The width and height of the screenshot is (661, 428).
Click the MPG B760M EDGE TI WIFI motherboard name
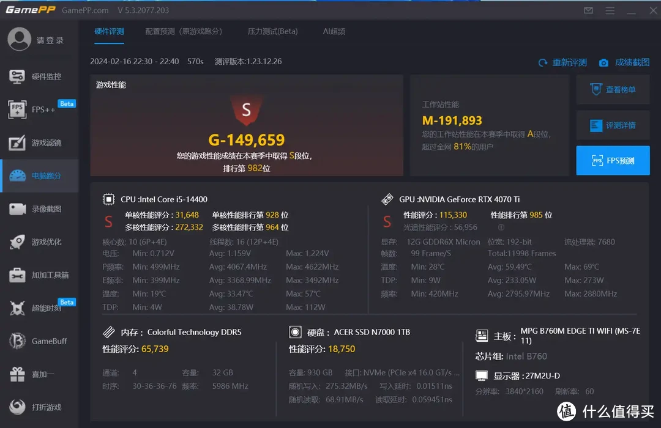(x=580, y=336)
